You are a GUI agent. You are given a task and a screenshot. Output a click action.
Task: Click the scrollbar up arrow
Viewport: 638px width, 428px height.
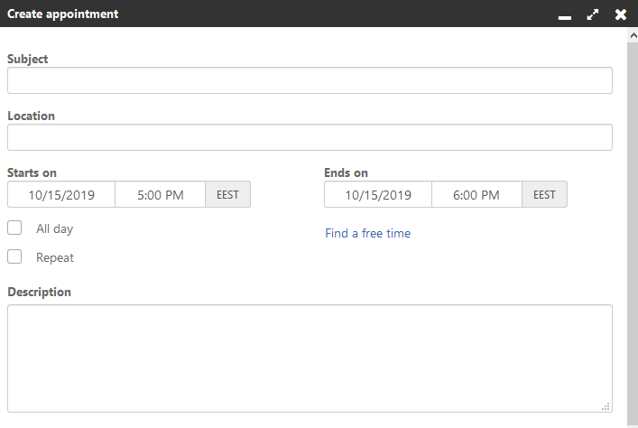click(x=633, y=35)
